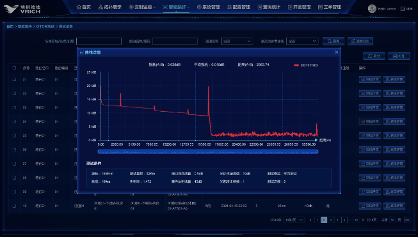Click the topology display icon in navigation
Viewport: 418px width, 237px height.
(100, 7)
